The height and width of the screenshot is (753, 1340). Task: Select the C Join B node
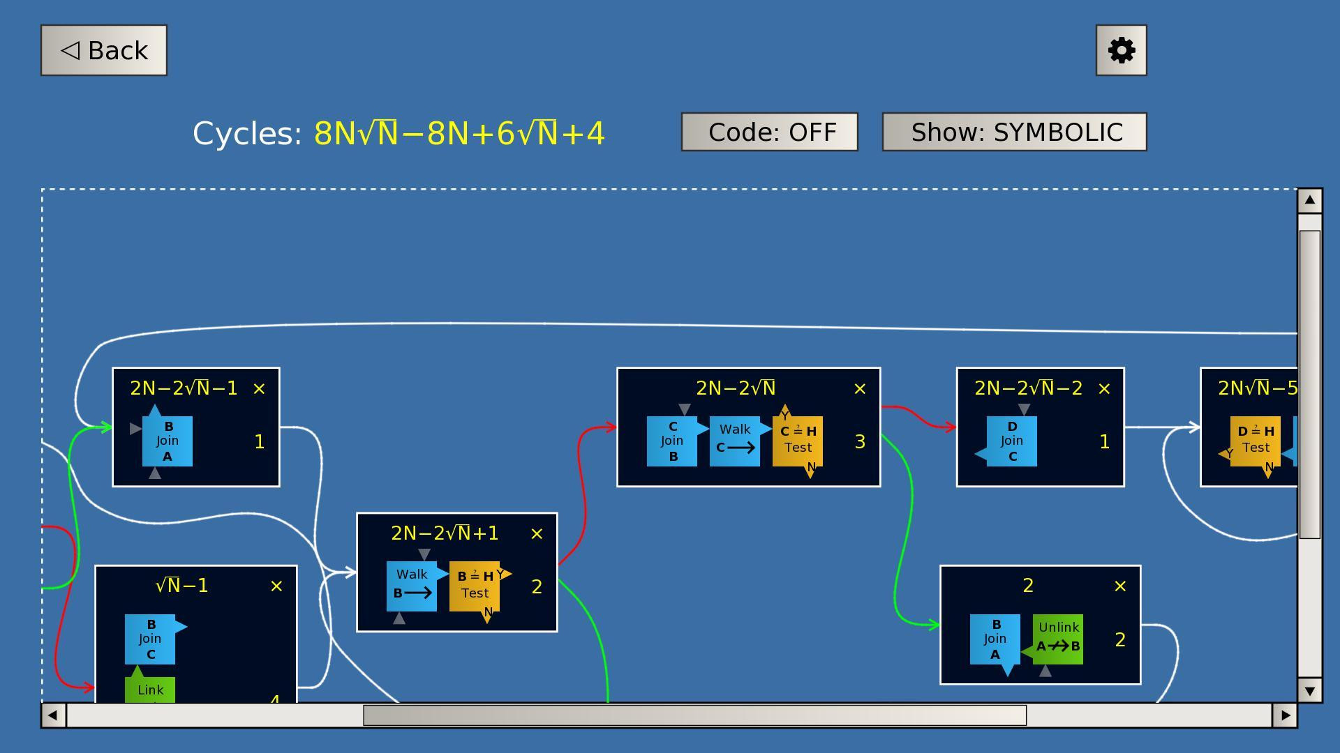tap(672, 441)
